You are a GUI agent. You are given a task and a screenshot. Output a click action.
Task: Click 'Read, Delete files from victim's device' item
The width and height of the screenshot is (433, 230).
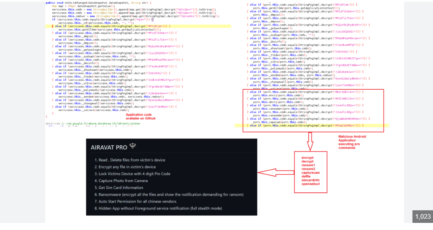[130, 160]
